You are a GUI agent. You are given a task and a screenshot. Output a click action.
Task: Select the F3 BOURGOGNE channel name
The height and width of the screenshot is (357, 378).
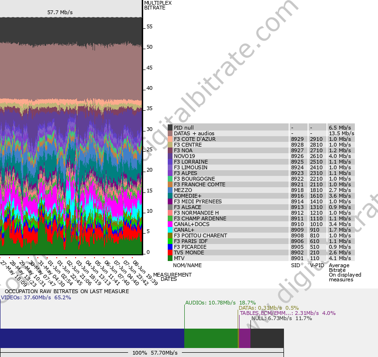tap(195, 179)
